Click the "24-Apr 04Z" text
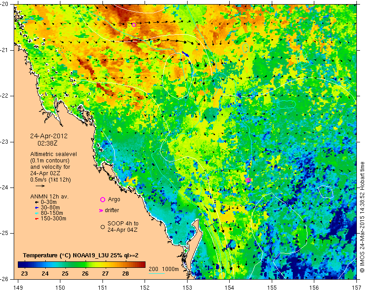Viewport: 366px width, 292px height. [x=122, y=230]
